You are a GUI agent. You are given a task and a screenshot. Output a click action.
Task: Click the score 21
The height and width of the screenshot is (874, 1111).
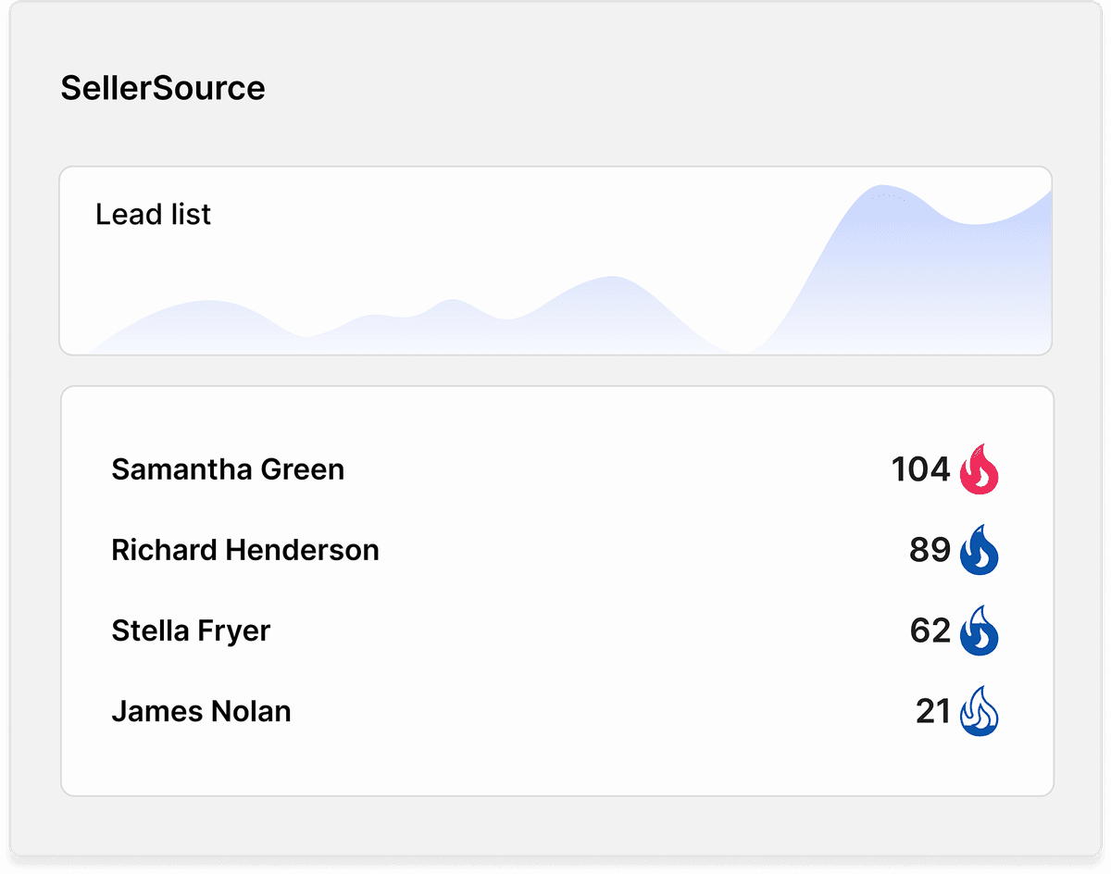coord(933,712)
